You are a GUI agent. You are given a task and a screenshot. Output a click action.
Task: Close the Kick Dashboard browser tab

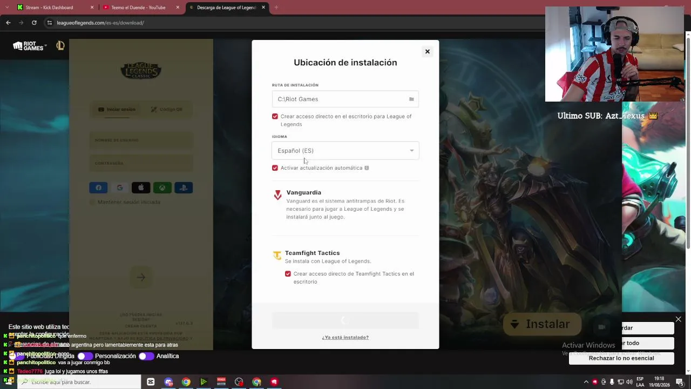(x=92, y=8)
